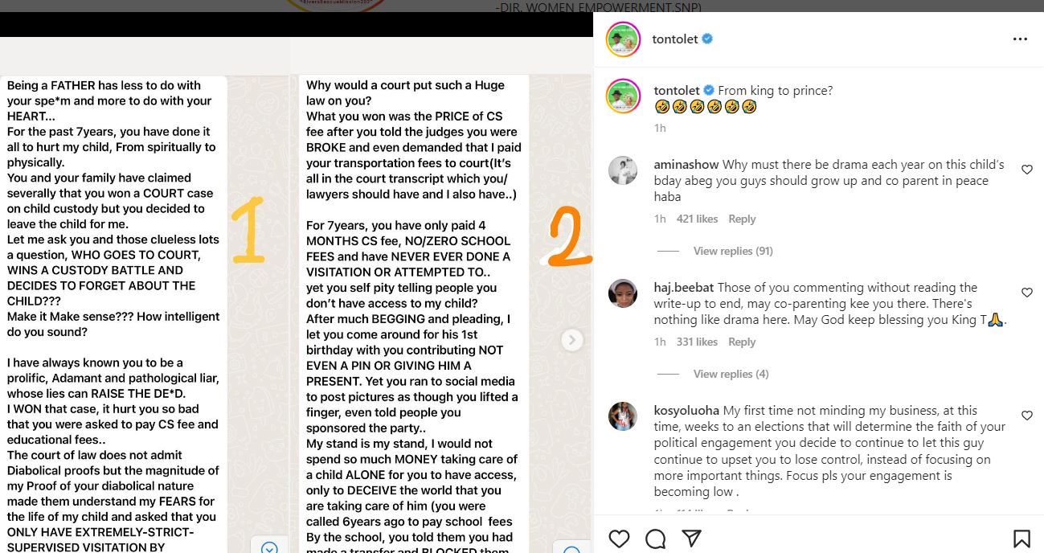This screenshot has width=1044, height=553.
Task: Expand View replies (91)
Action: (x=733, y=251)
